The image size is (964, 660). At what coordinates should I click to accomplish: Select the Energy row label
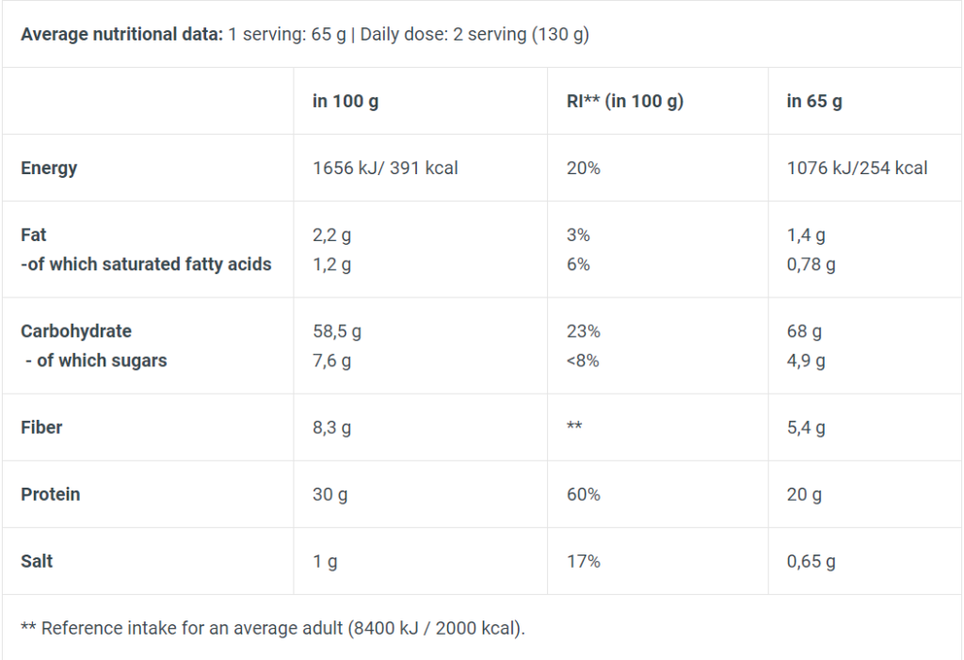pos(49,169)
